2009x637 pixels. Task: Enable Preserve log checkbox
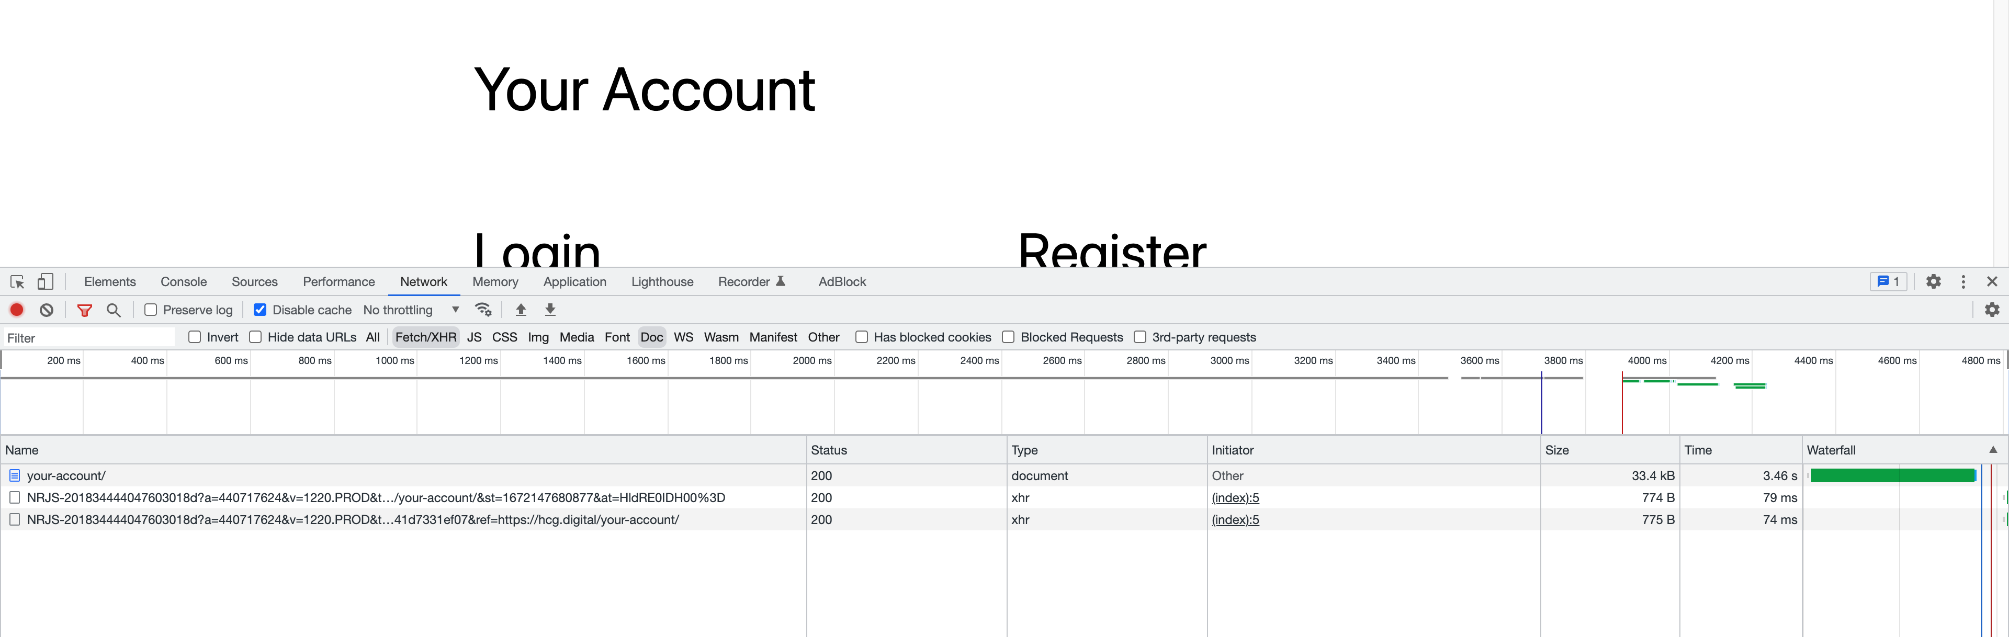151,310
